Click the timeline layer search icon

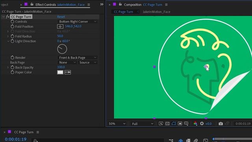(35, 140)
